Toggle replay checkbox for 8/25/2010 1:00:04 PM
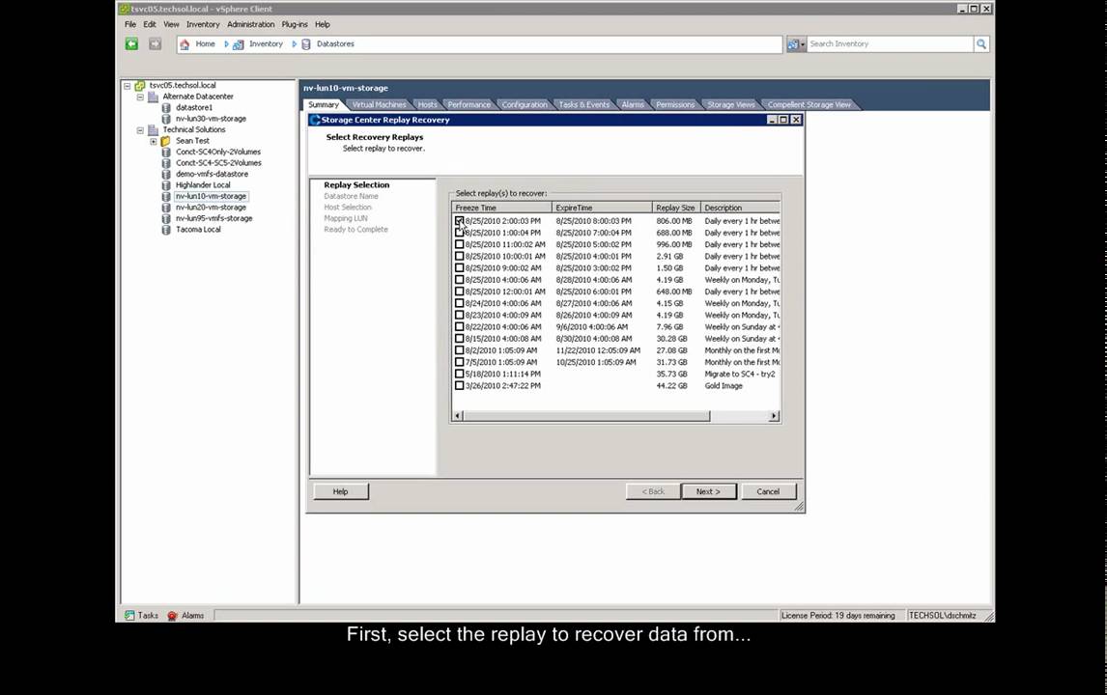This screenshot has height=695, width=1107. coord(460,232)
